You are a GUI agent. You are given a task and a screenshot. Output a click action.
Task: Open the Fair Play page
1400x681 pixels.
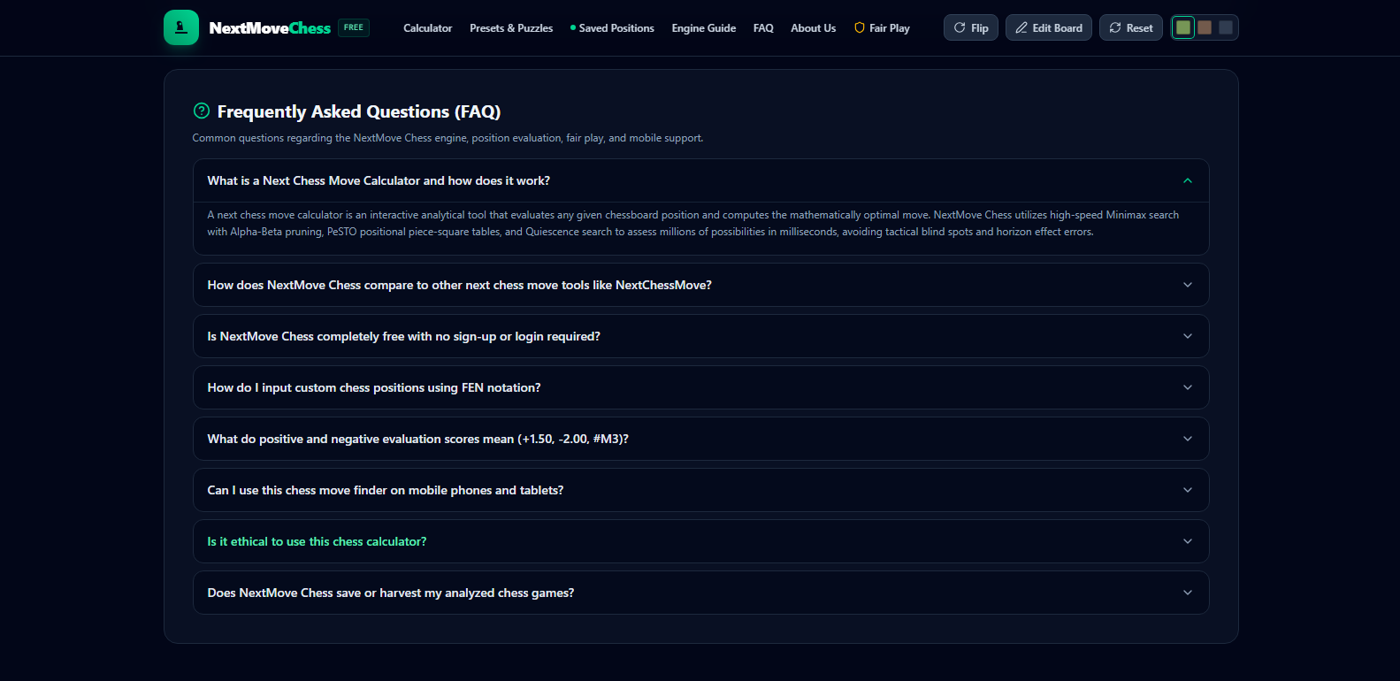(882, 28)
